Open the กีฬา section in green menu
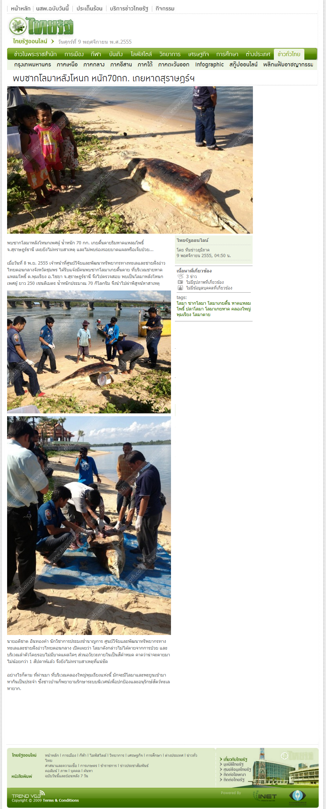The height and width of the screenshot is (809, 326). tap(96, 54)
